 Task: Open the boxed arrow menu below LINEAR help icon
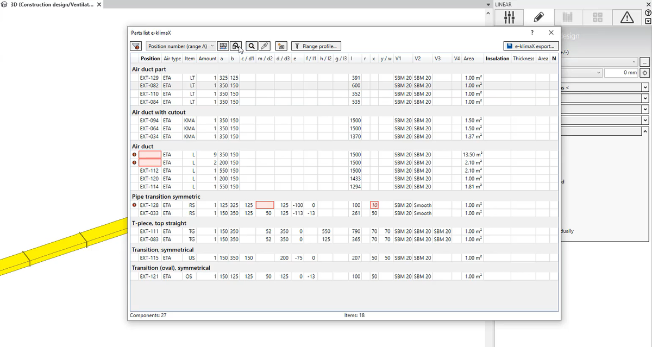pos(647,22)
